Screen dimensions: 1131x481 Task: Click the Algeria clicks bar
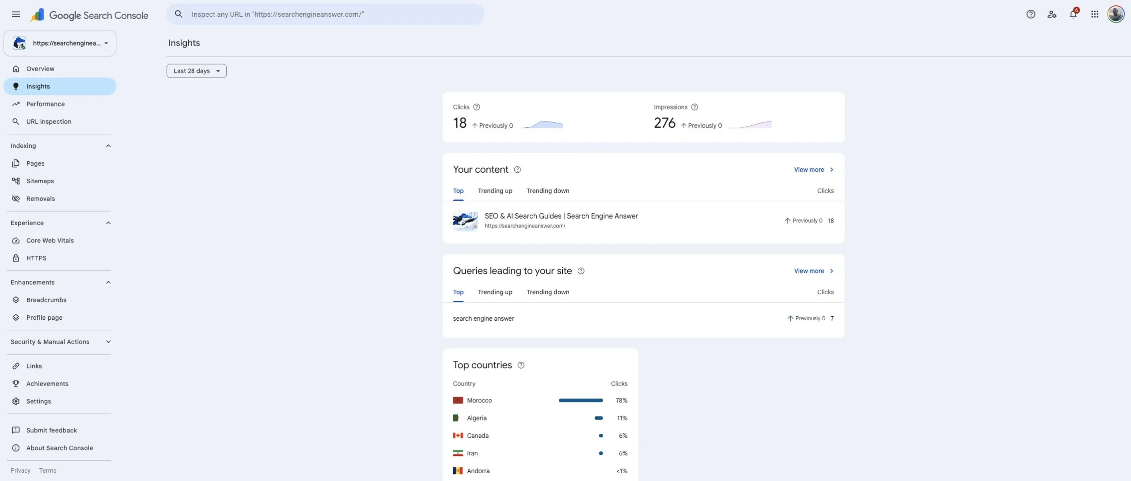[599, 418]
